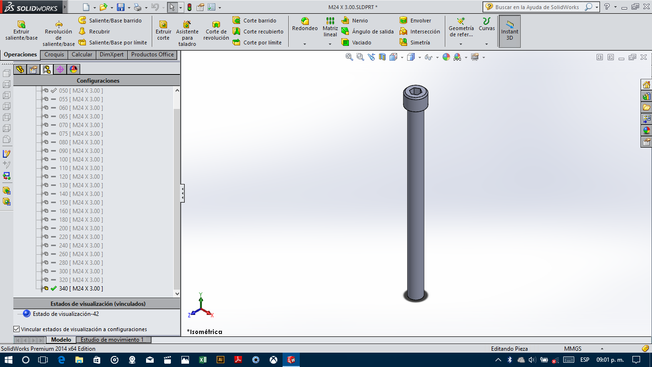Open the MMGS unit system dropdown
The width and height of the screenshot is (652, 367).
click(x=602, y=349)
